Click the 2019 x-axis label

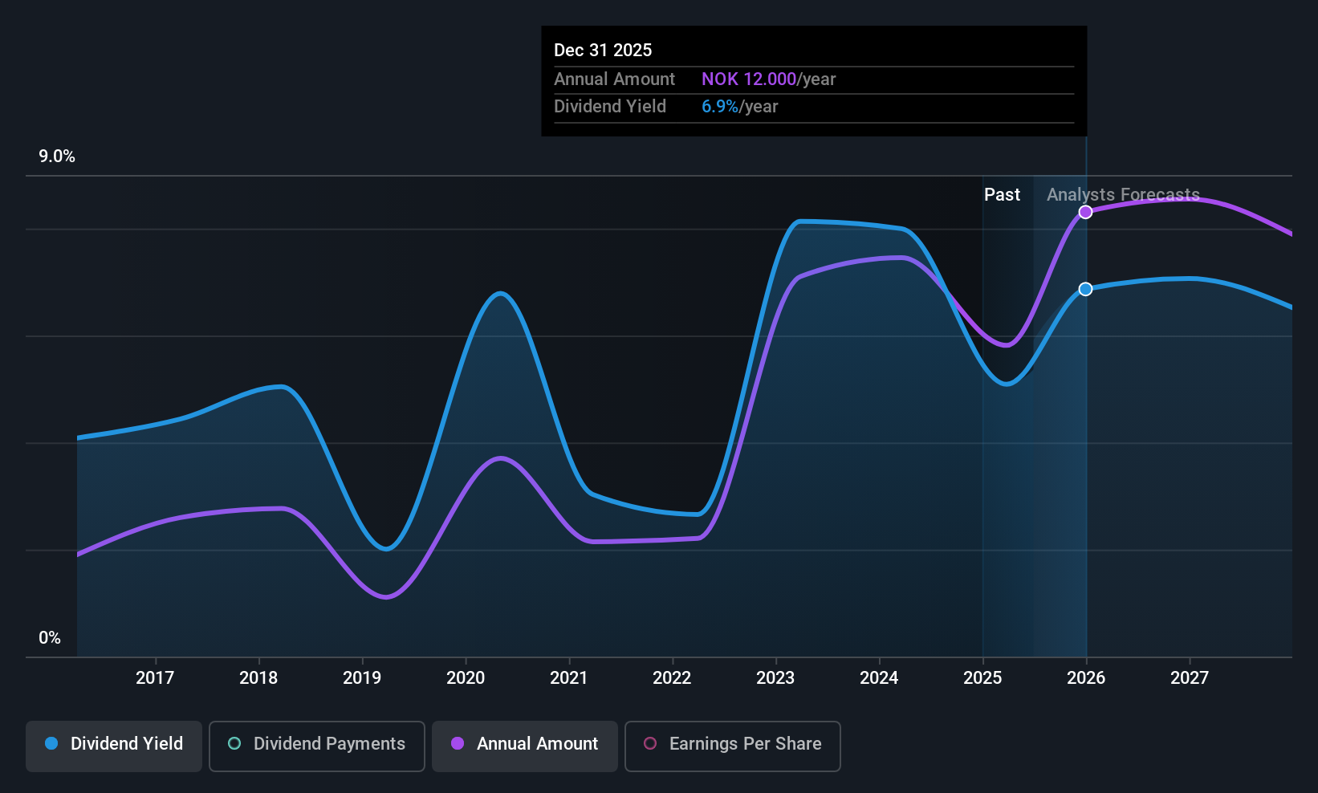tap(362, 678)
